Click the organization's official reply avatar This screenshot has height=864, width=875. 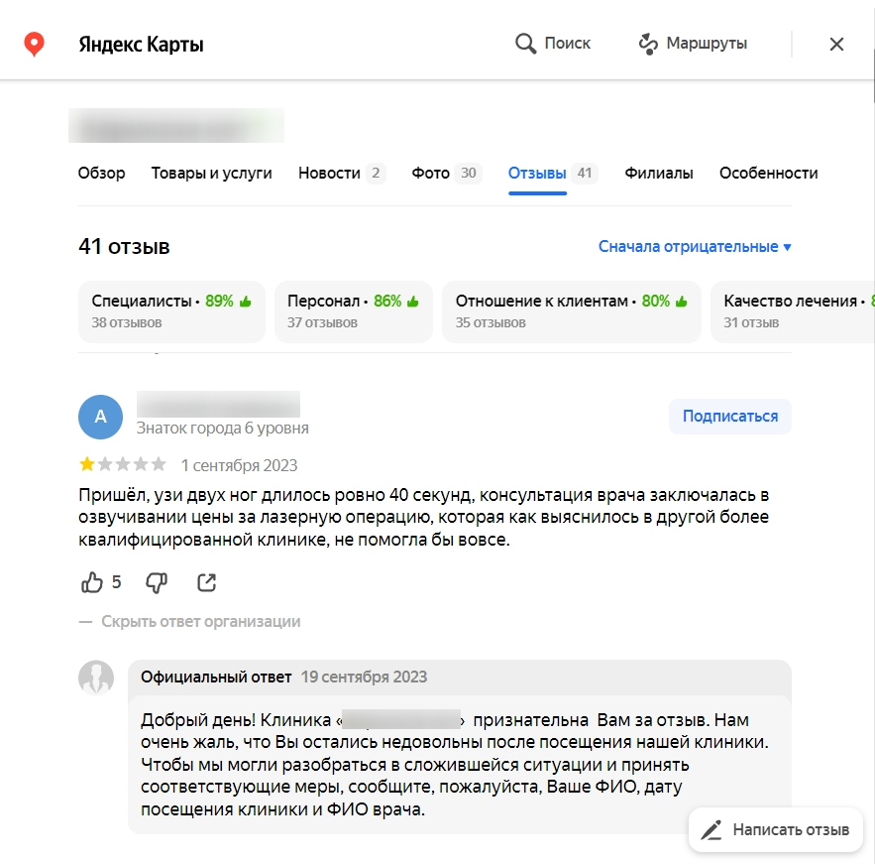click(96, 678)
